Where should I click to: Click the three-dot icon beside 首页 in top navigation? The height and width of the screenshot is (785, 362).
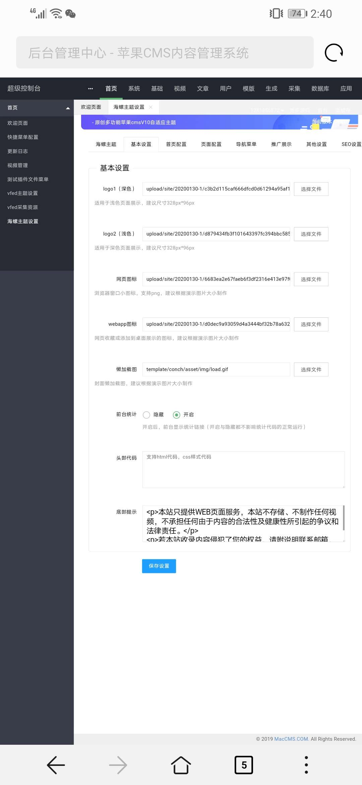(90, 89)
